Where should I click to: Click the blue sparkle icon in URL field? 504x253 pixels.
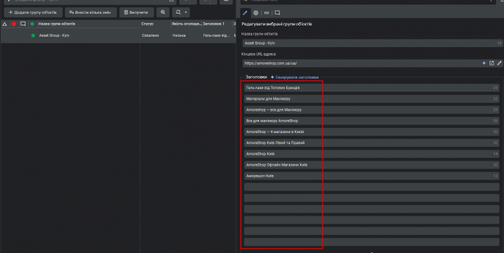(x=484, y=63)
